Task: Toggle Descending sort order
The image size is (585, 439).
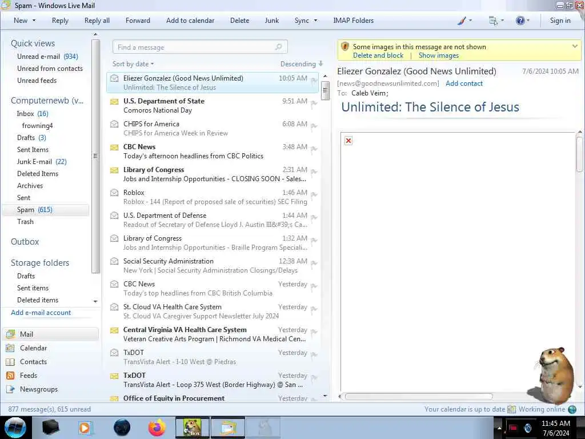Action: pyautogui.click(x=302, y=64)
